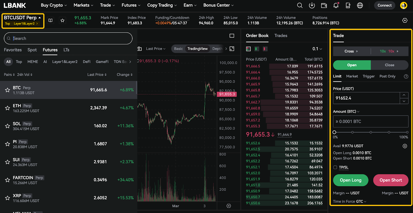Click the user avatar icon
Viewport: 413px width, 213px height.
403,5
